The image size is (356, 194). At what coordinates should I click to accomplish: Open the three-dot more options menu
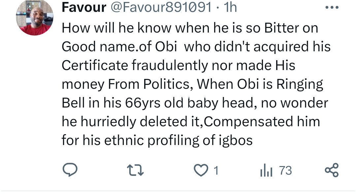(x=332, y=8)
